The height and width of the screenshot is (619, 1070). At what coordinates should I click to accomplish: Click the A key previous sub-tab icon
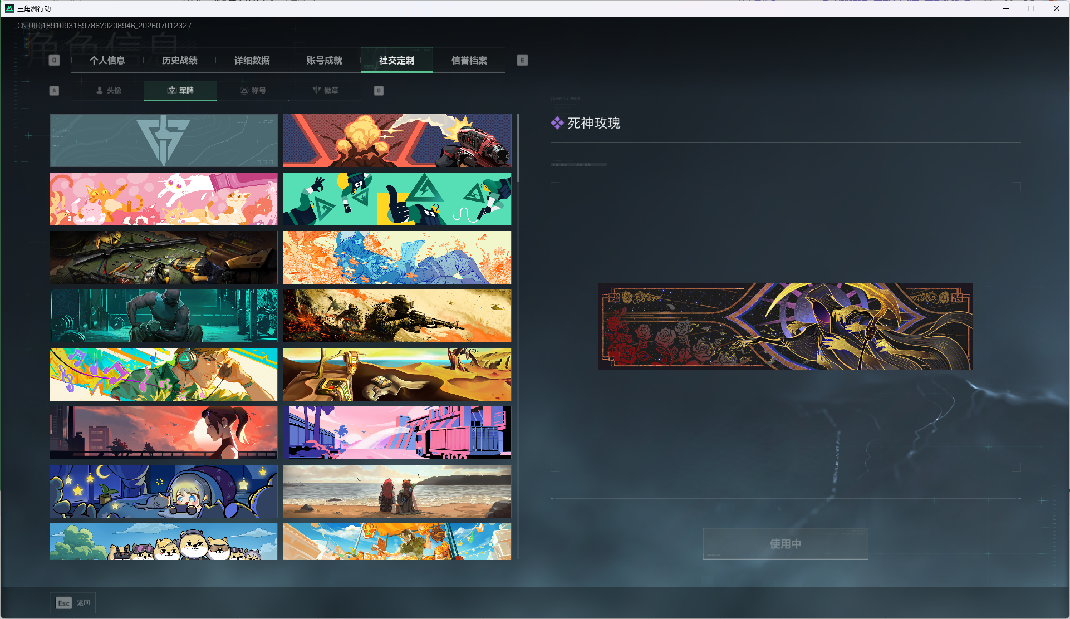tap(54, 91)
